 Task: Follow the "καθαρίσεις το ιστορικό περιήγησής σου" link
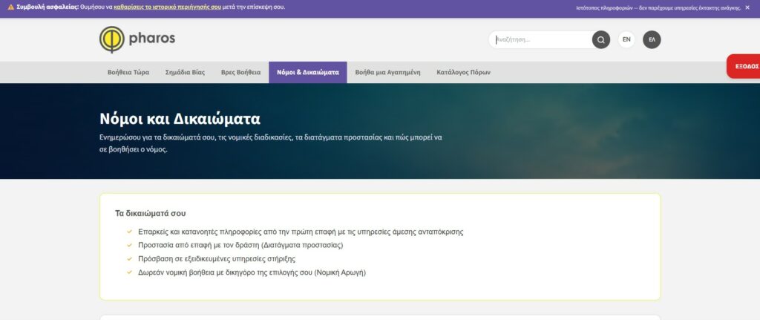pos(166,7)
